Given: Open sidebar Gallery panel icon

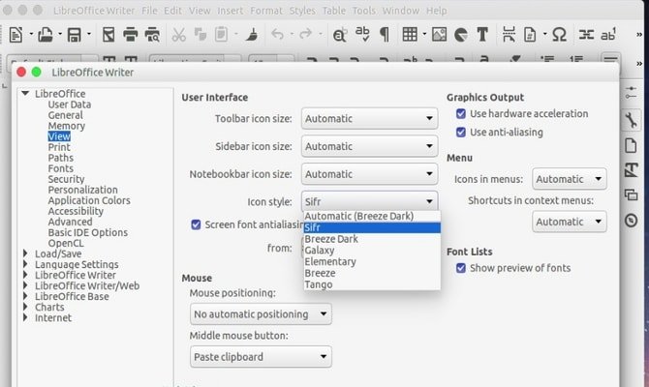Looking at the screenshot, I should coord(631,194).
